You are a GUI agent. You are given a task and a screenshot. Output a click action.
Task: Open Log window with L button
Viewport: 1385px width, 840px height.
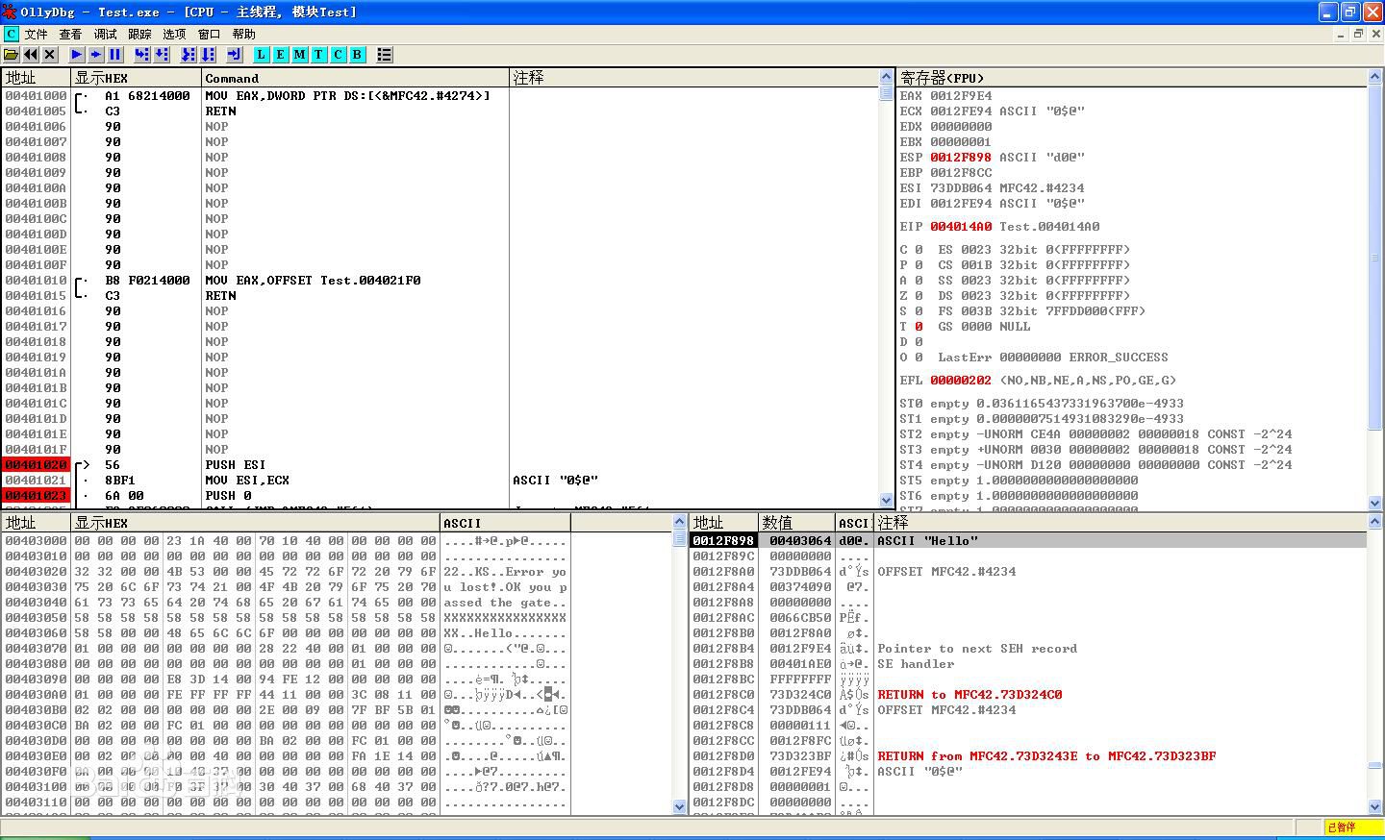[261, 55]
